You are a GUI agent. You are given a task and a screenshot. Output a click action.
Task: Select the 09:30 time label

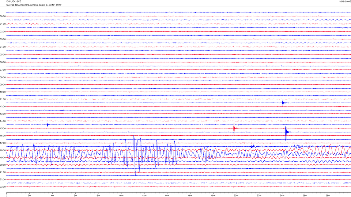tap(3, 85)
